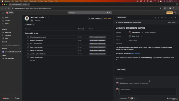Open Andrew's profile dropdown chevron
The image size is (179, 101).
(46, 17)
